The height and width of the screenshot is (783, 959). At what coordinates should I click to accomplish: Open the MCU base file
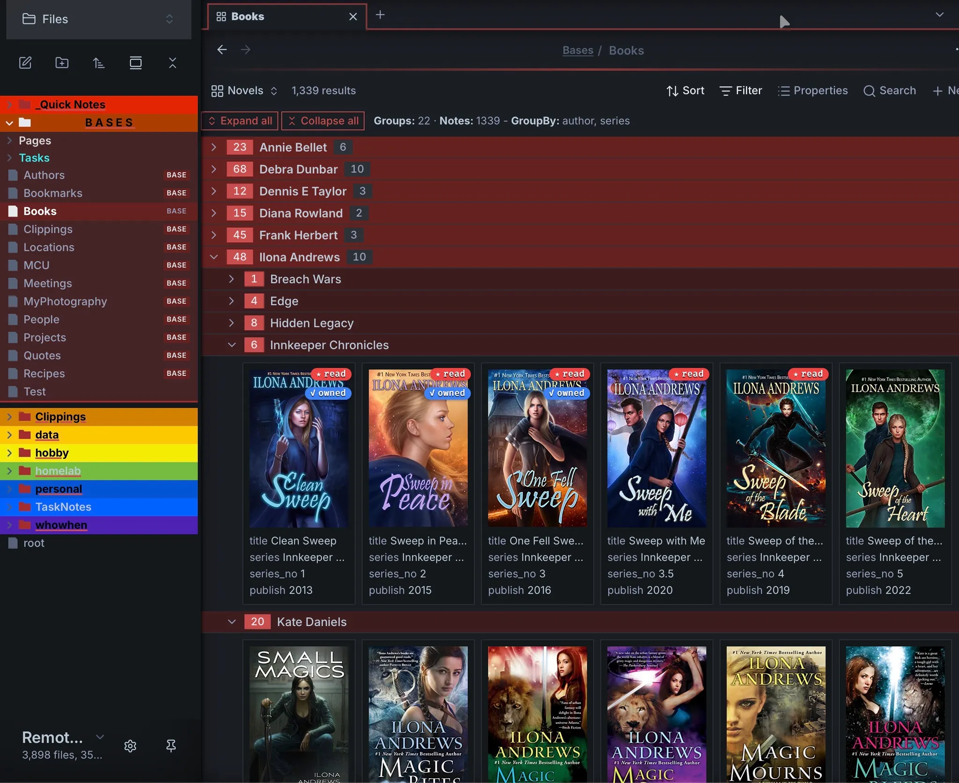pyautogui.click(x=98, y=265)
